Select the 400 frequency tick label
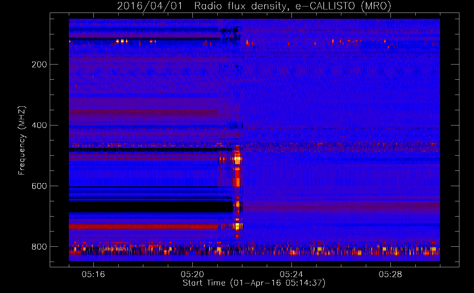 39,125
